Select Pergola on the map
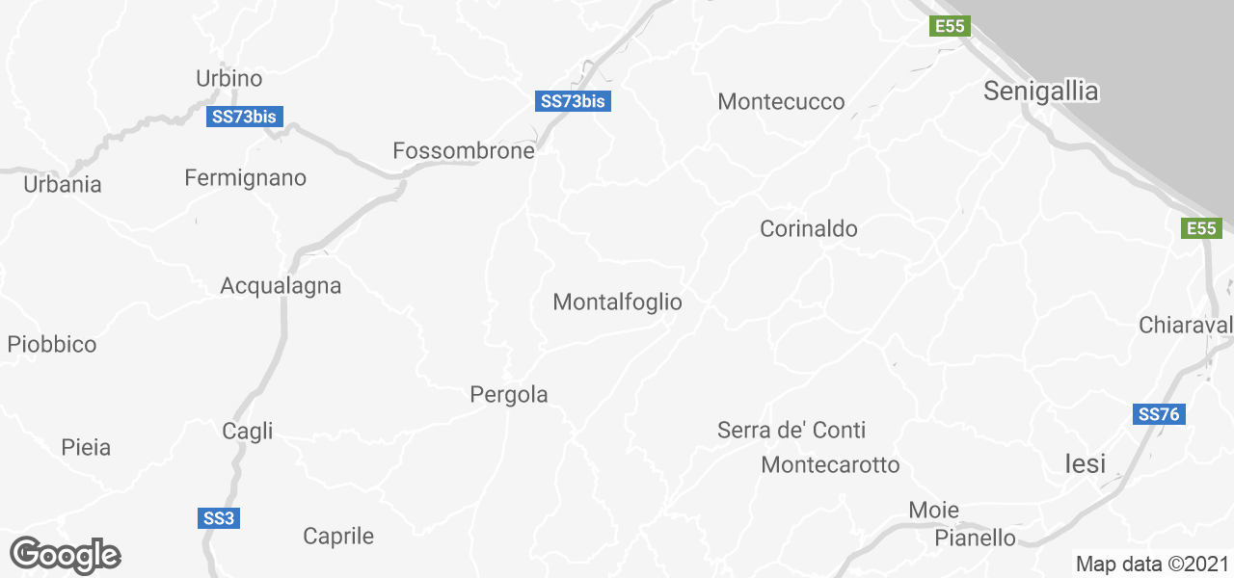 (x=509, y=394)
